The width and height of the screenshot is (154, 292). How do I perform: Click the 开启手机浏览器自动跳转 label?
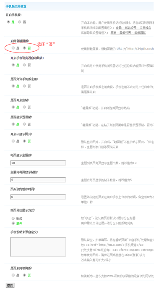[27, 58]
